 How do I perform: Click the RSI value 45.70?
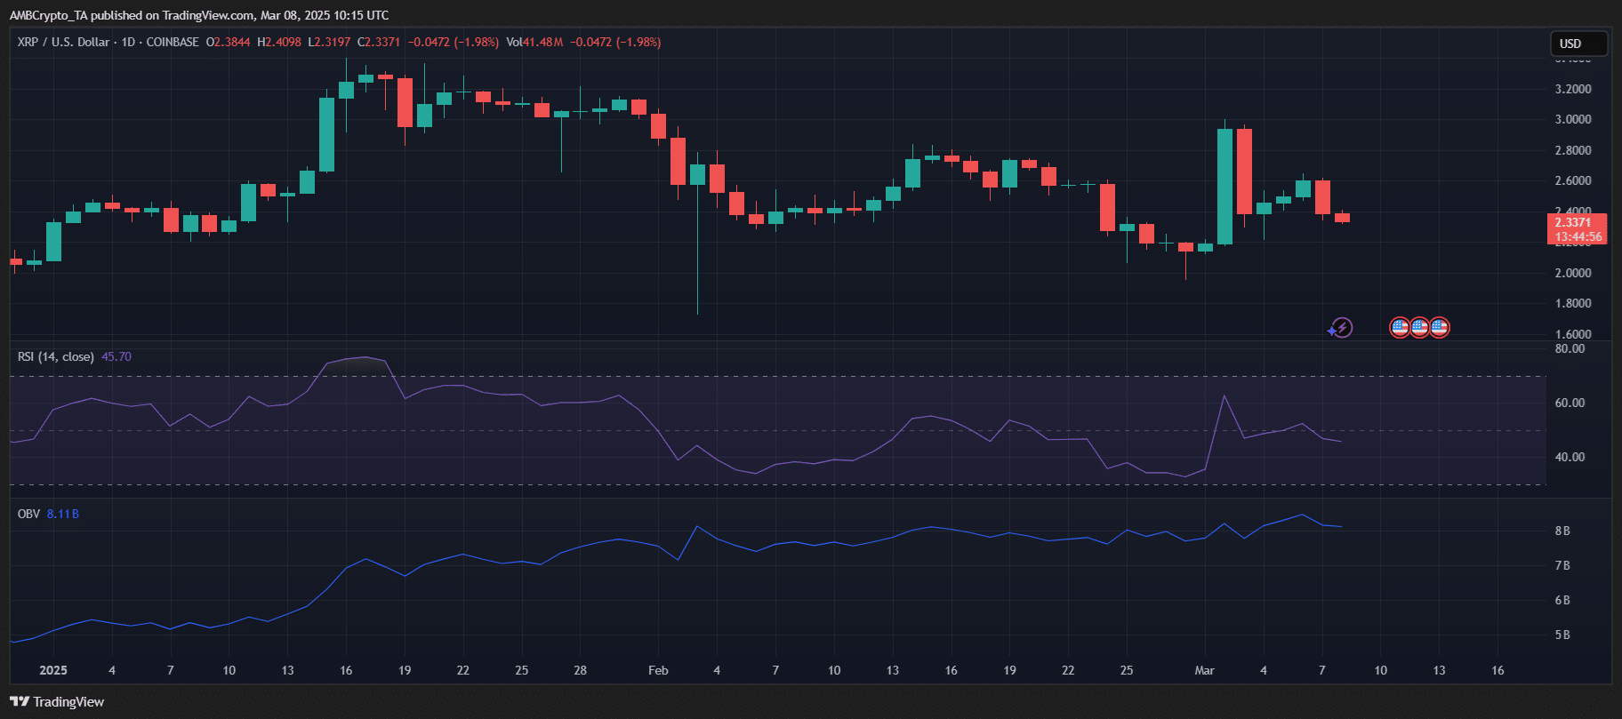116,356
